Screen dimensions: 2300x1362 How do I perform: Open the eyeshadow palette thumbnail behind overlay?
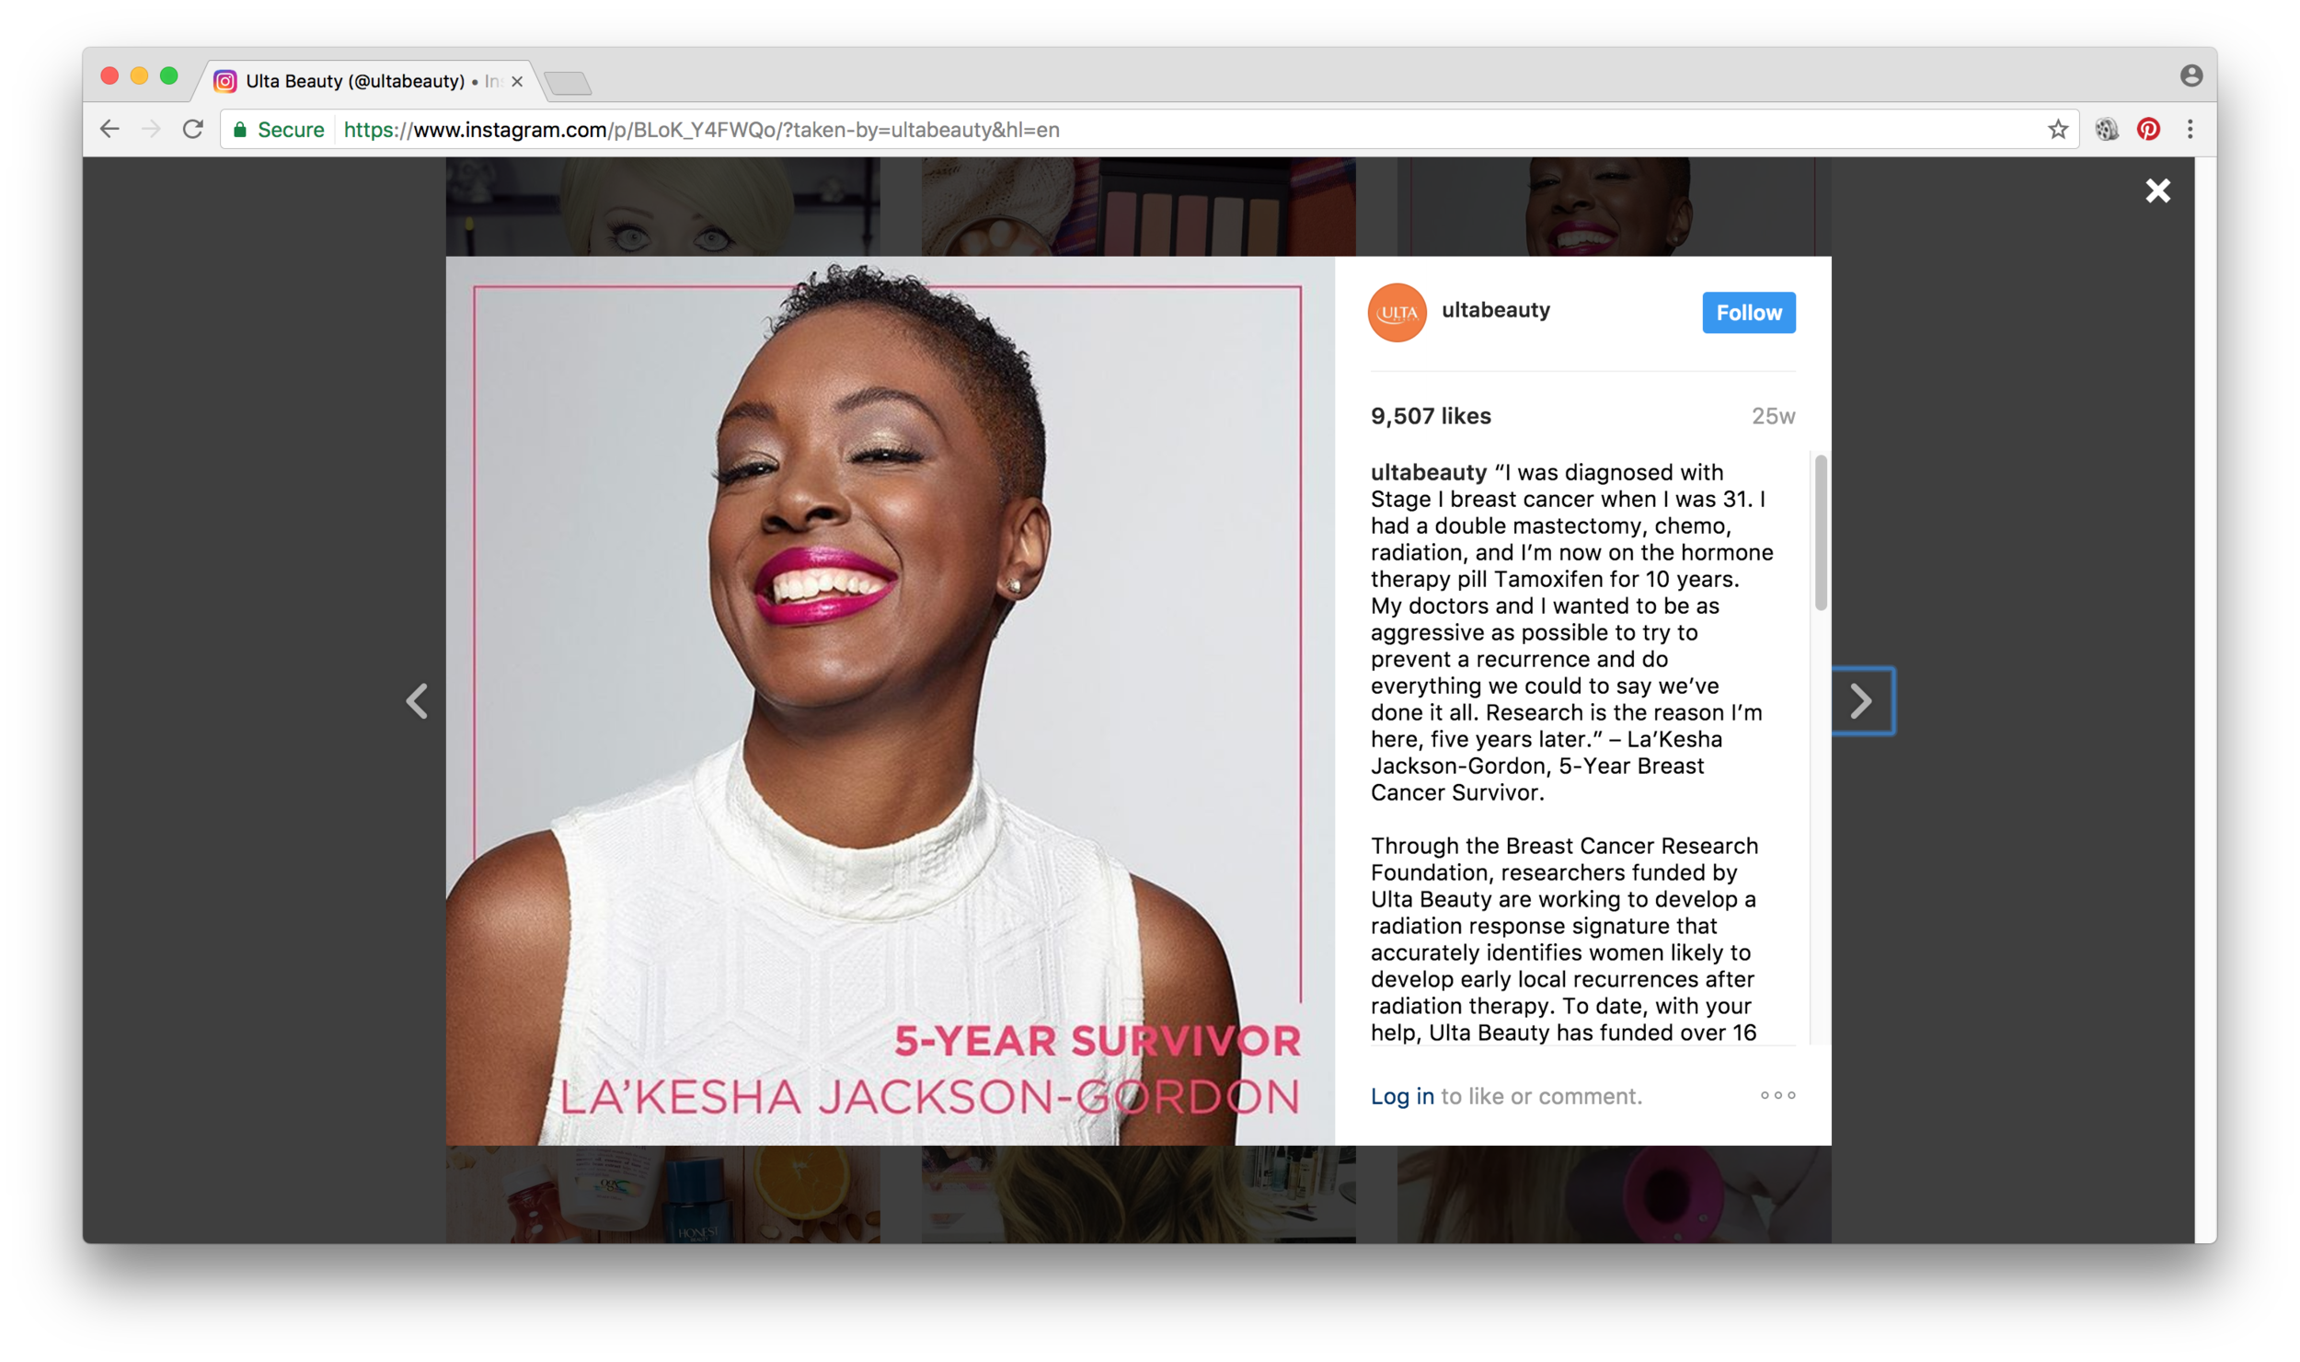click(x=1138, y=206)
